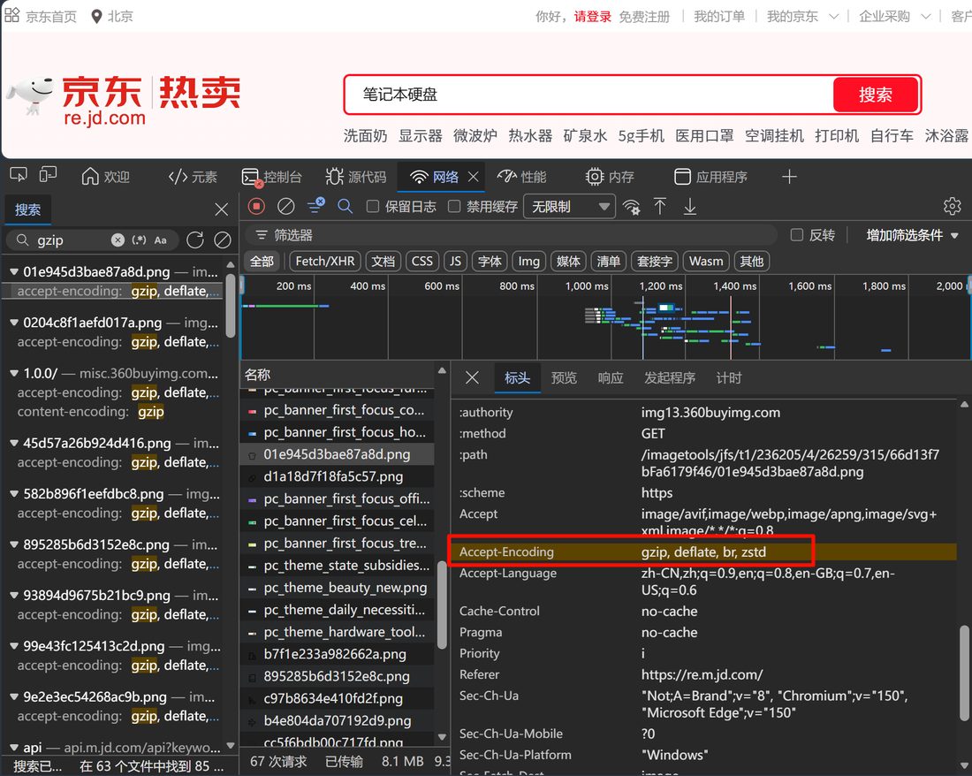Enable 禁用缓存 checkbox
The height and width of the screenshot is (776, 972).
[x=454, y=207]
